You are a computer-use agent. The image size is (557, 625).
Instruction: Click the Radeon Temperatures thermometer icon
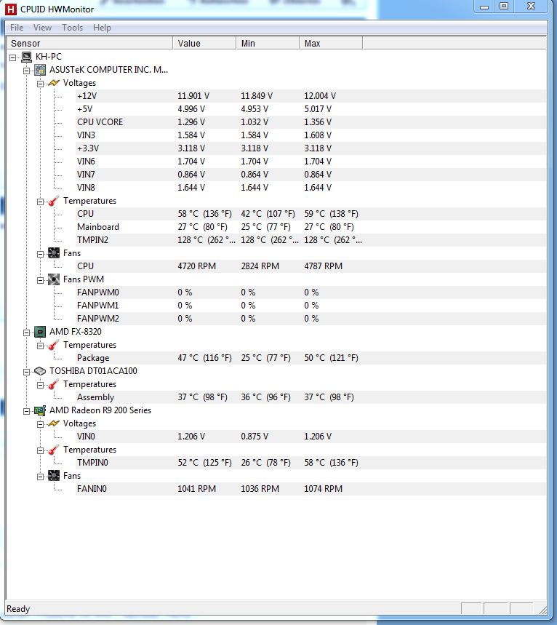pos(54,450)
